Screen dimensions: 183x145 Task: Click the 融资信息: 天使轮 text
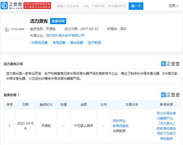point(43,29)
